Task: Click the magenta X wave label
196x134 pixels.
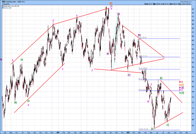Action: coord(151,84)
